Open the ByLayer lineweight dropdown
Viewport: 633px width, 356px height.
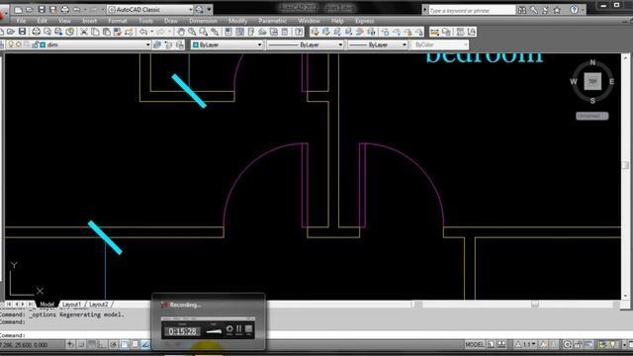point(378,44)
